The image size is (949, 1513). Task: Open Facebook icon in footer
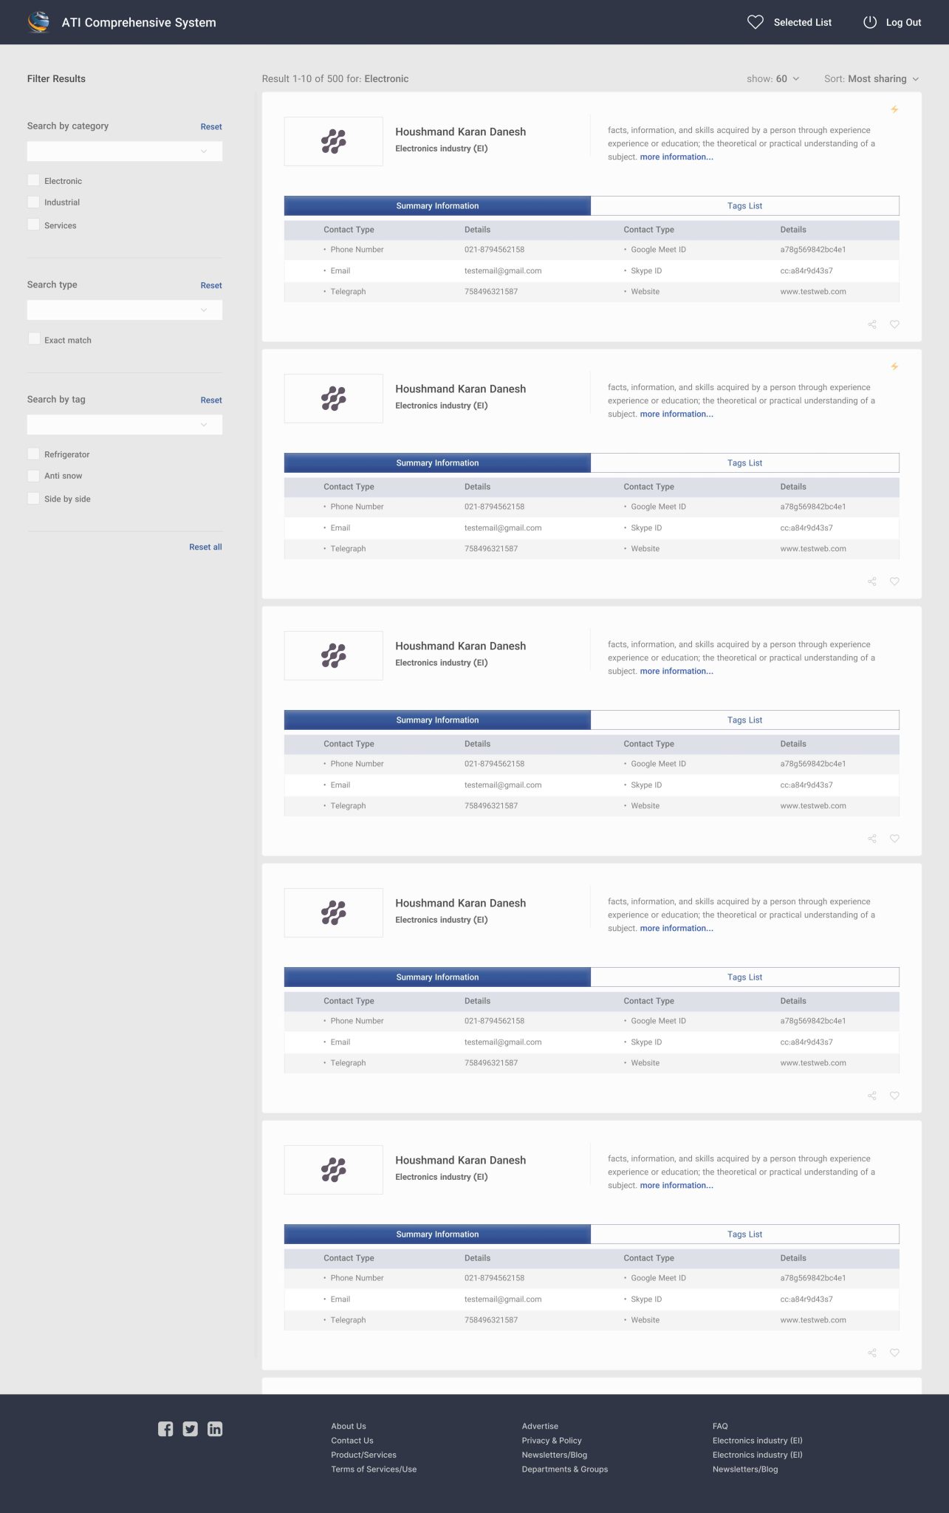[x=165, y=1429]
